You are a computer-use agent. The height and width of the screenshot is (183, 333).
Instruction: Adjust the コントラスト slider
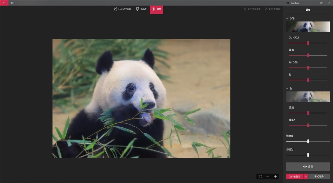pyautogui.click(x=308, y=43)
